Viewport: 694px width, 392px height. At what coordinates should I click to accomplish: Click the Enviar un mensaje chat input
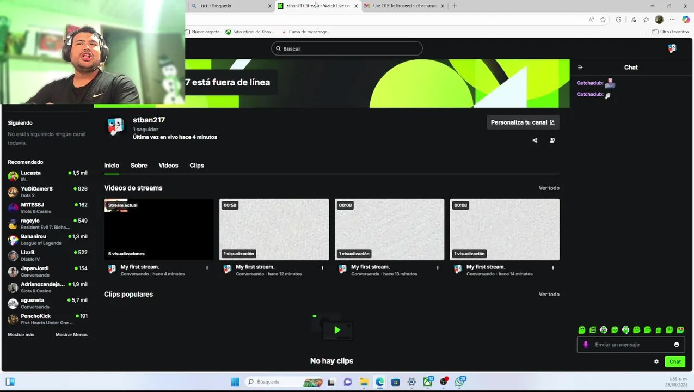(630, 345)
